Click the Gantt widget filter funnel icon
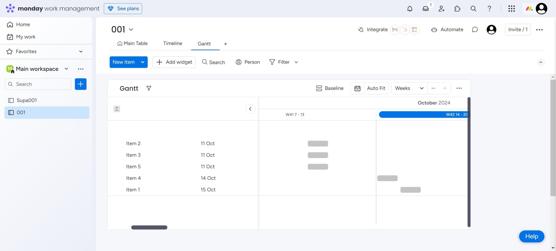Viewport: 556px width, 251px height. 149,88
